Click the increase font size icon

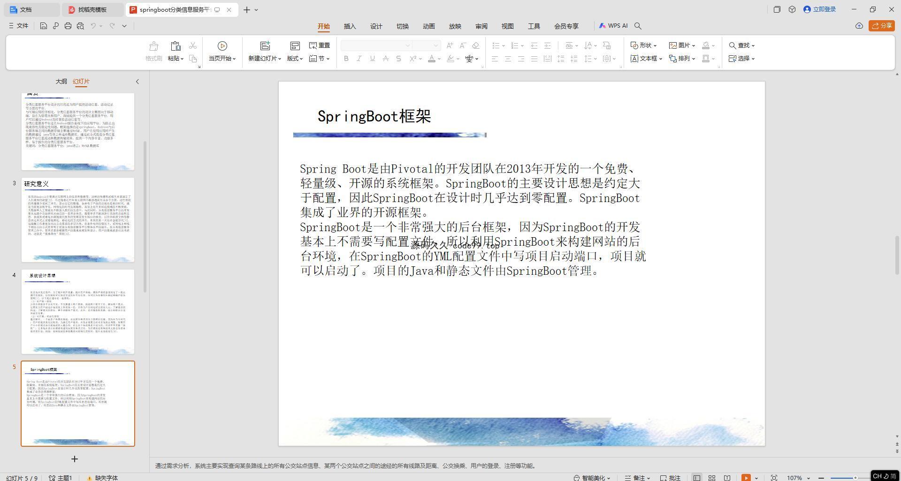click(x=450, y=45)
